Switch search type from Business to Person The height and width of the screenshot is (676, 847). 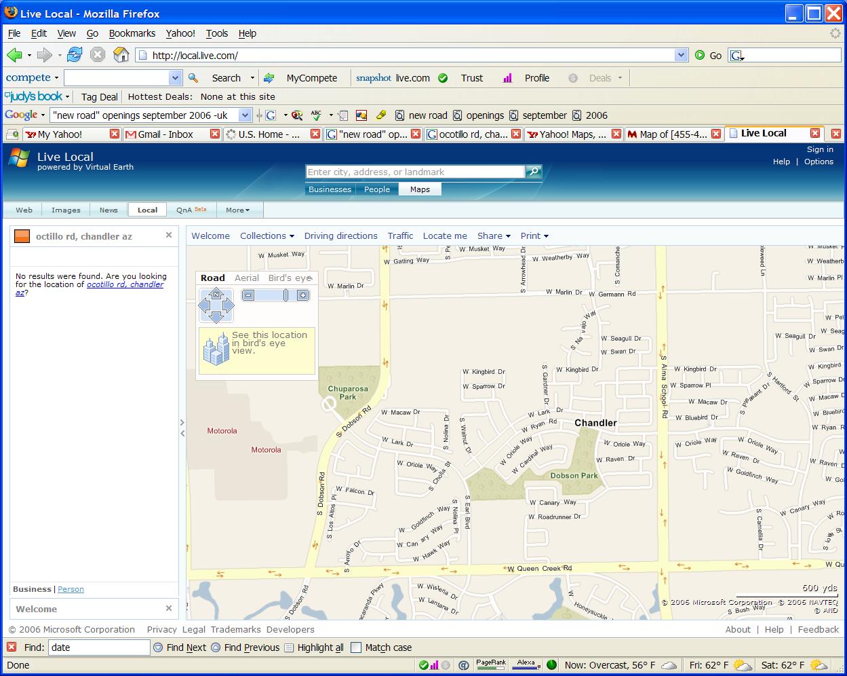pyautogui.click(x=71, y=589)
